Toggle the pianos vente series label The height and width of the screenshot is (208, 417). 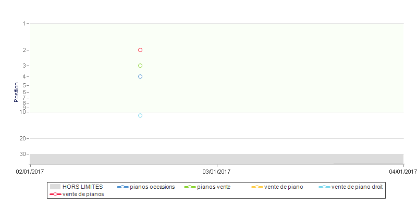click(x=214, y=187)
